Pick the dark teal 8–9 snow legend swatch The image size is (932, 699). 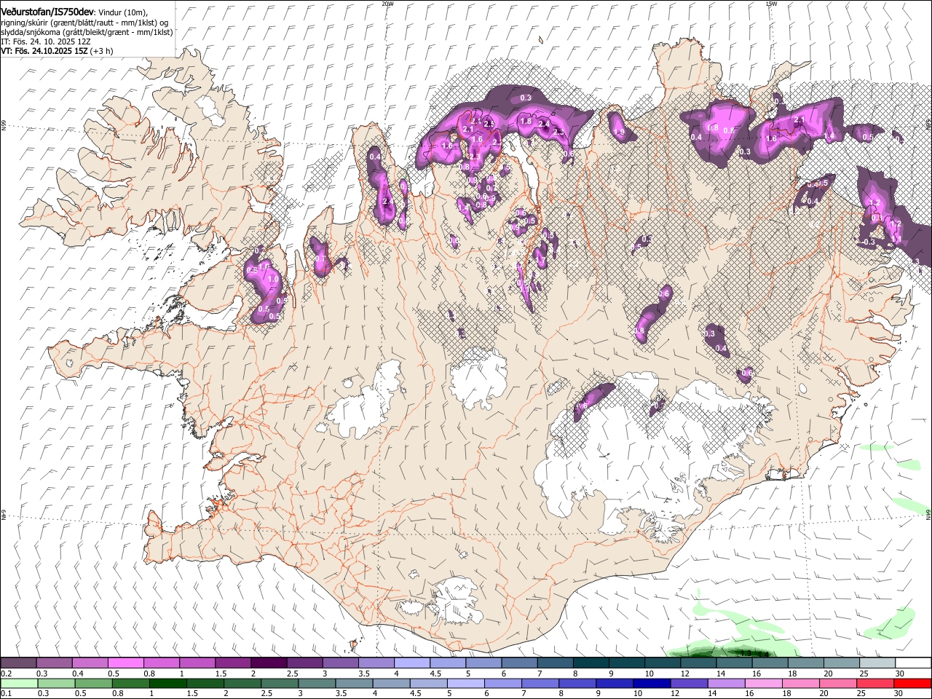pos(591,663)
